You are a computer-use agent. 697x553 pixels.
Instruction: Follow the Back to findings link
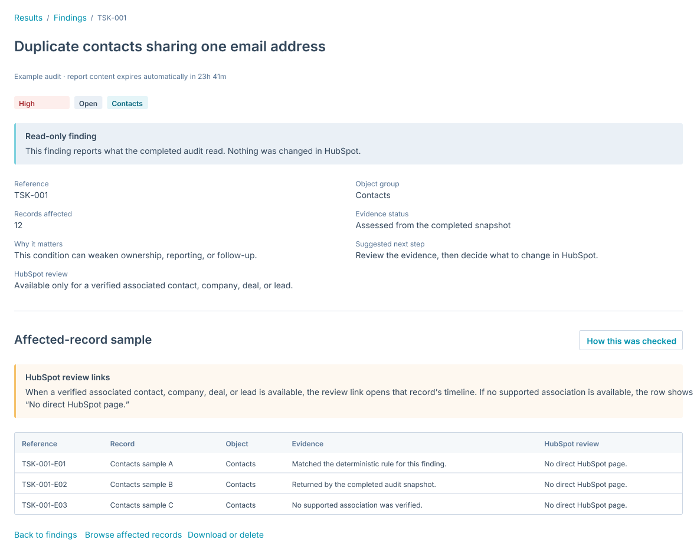[45, 535]
